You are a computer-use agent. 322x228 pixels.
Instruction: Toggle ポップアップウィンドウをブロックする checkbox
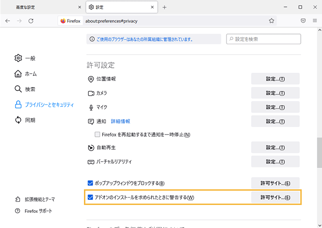point(90,183)
